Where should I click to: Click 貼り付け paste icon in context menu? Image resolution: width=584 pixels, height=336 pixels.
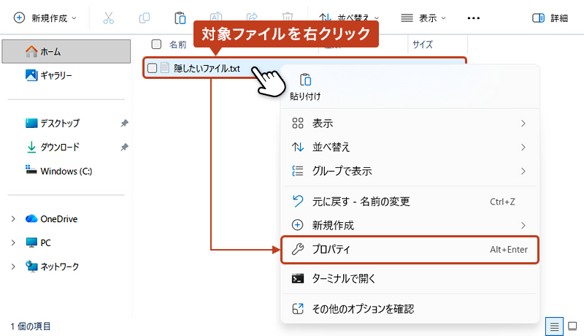[x=305, y=86]
